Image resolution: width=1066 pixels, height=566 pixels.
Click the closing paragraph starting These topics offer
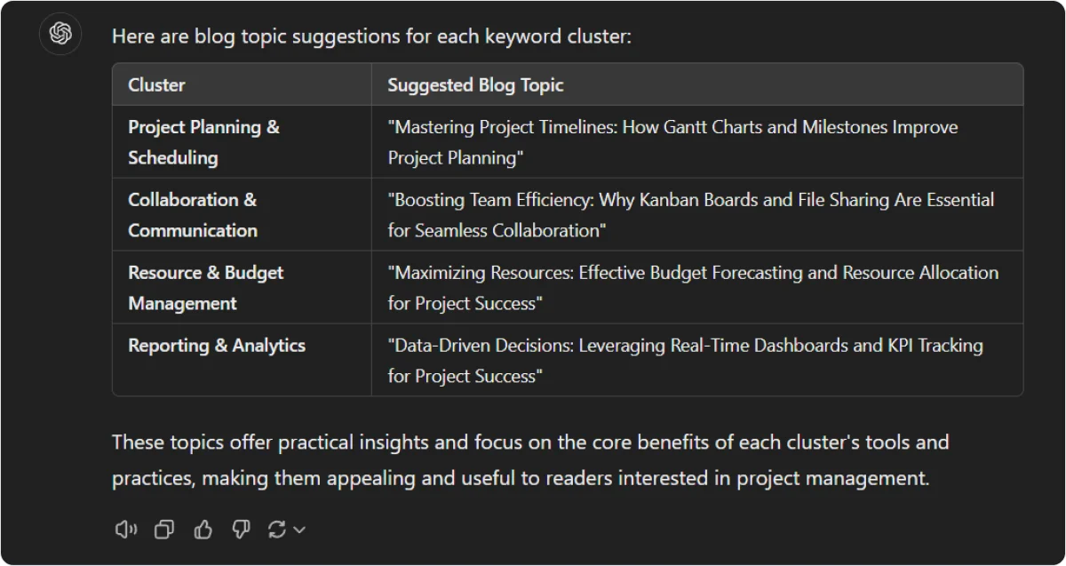[530, 459]
